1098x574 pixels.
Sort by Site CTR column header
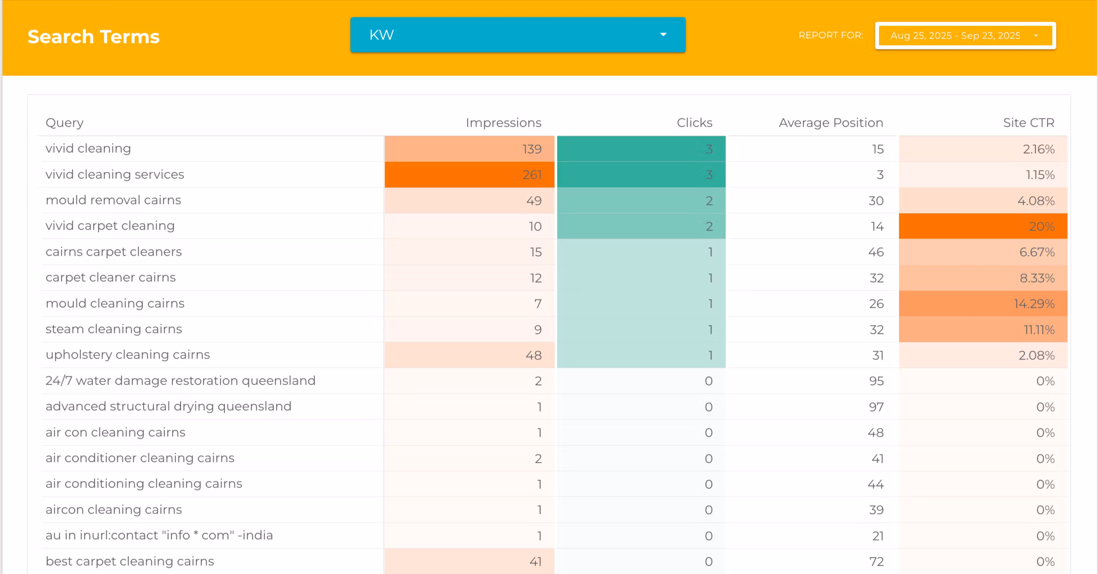pyautogui.click(x=1028, y=123)
